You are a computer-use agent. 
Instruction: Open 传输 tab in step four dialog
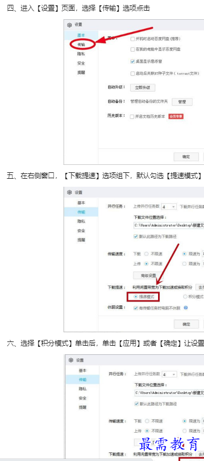81,44
